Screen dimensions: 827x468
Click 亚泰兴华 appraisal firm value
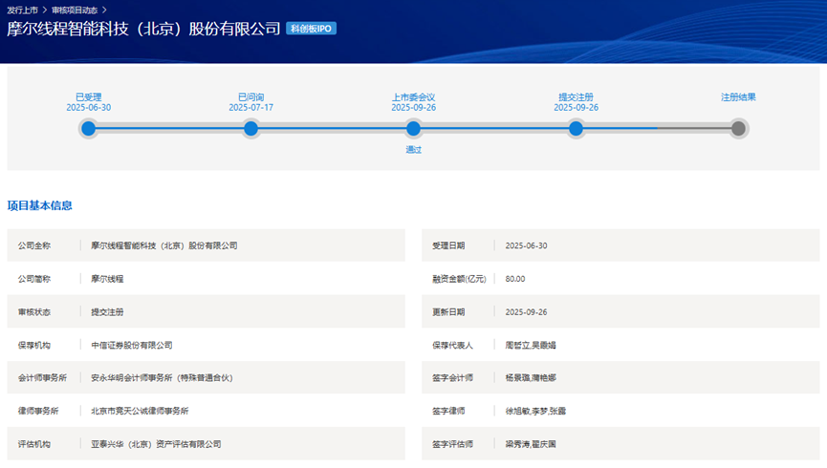[x=156, y=444]
